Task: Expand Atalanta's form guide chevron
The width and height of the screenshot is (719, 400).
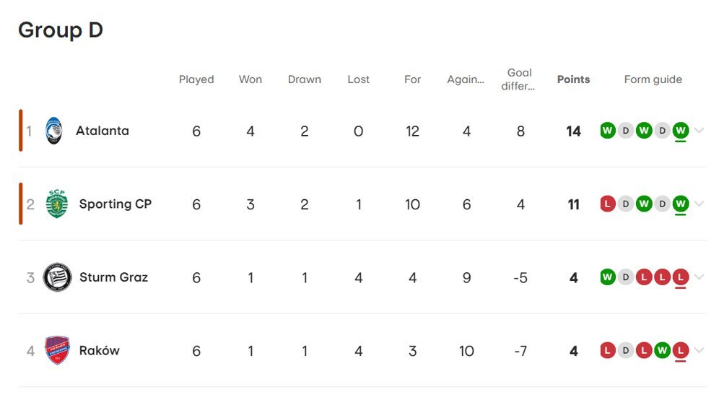Action: coord(700,131)
